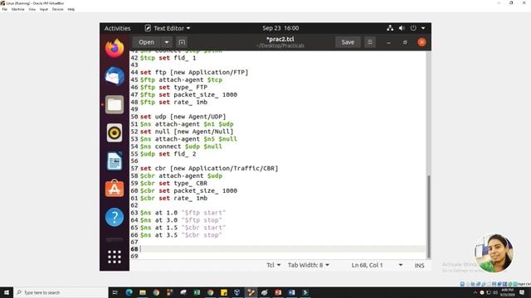
Task: Open the gedit hamburger menu
Action: click(x=370, y=42)
